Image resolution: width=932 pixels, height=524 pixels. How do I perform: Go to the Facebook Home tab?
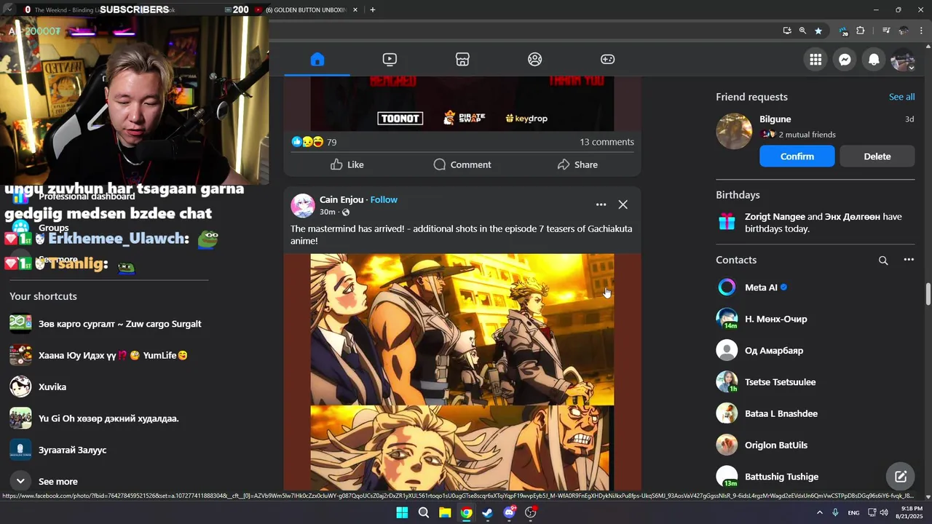[x=317, y=60]
